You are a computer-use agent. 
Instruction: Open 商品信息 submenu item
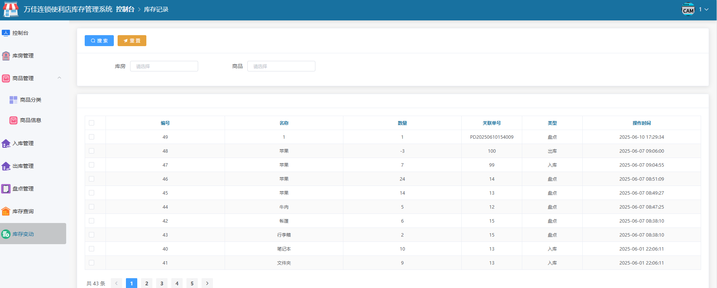tap(33, 120)
